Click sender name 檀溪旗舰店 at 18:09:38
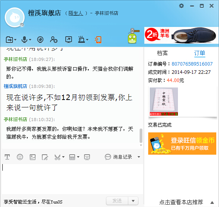 [x=15, y=86]
